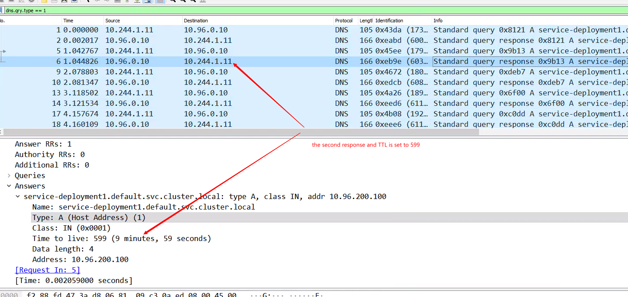The image size is (628, 297).
Task: Expand the Queries section
Action: (9, 175)
